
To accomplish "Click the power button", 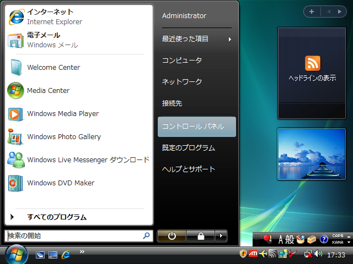I will (x=172, y=236).
